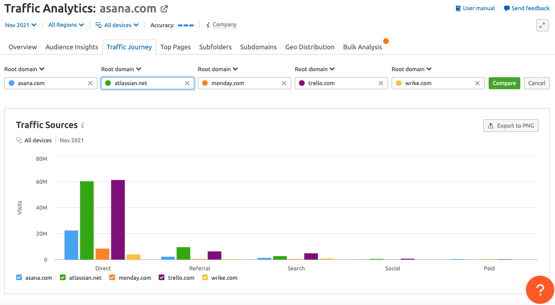Click into the trello.com domain input

click(x=341, y=83)
